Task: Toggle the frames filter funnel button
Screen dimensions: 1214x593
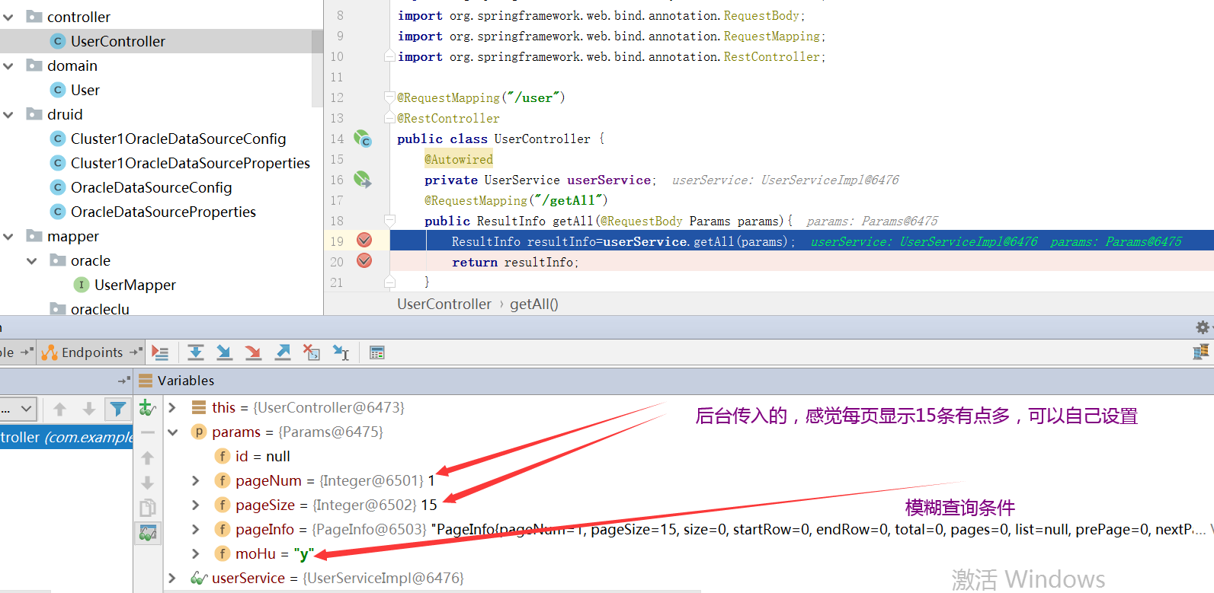Action: coord(117,409)
